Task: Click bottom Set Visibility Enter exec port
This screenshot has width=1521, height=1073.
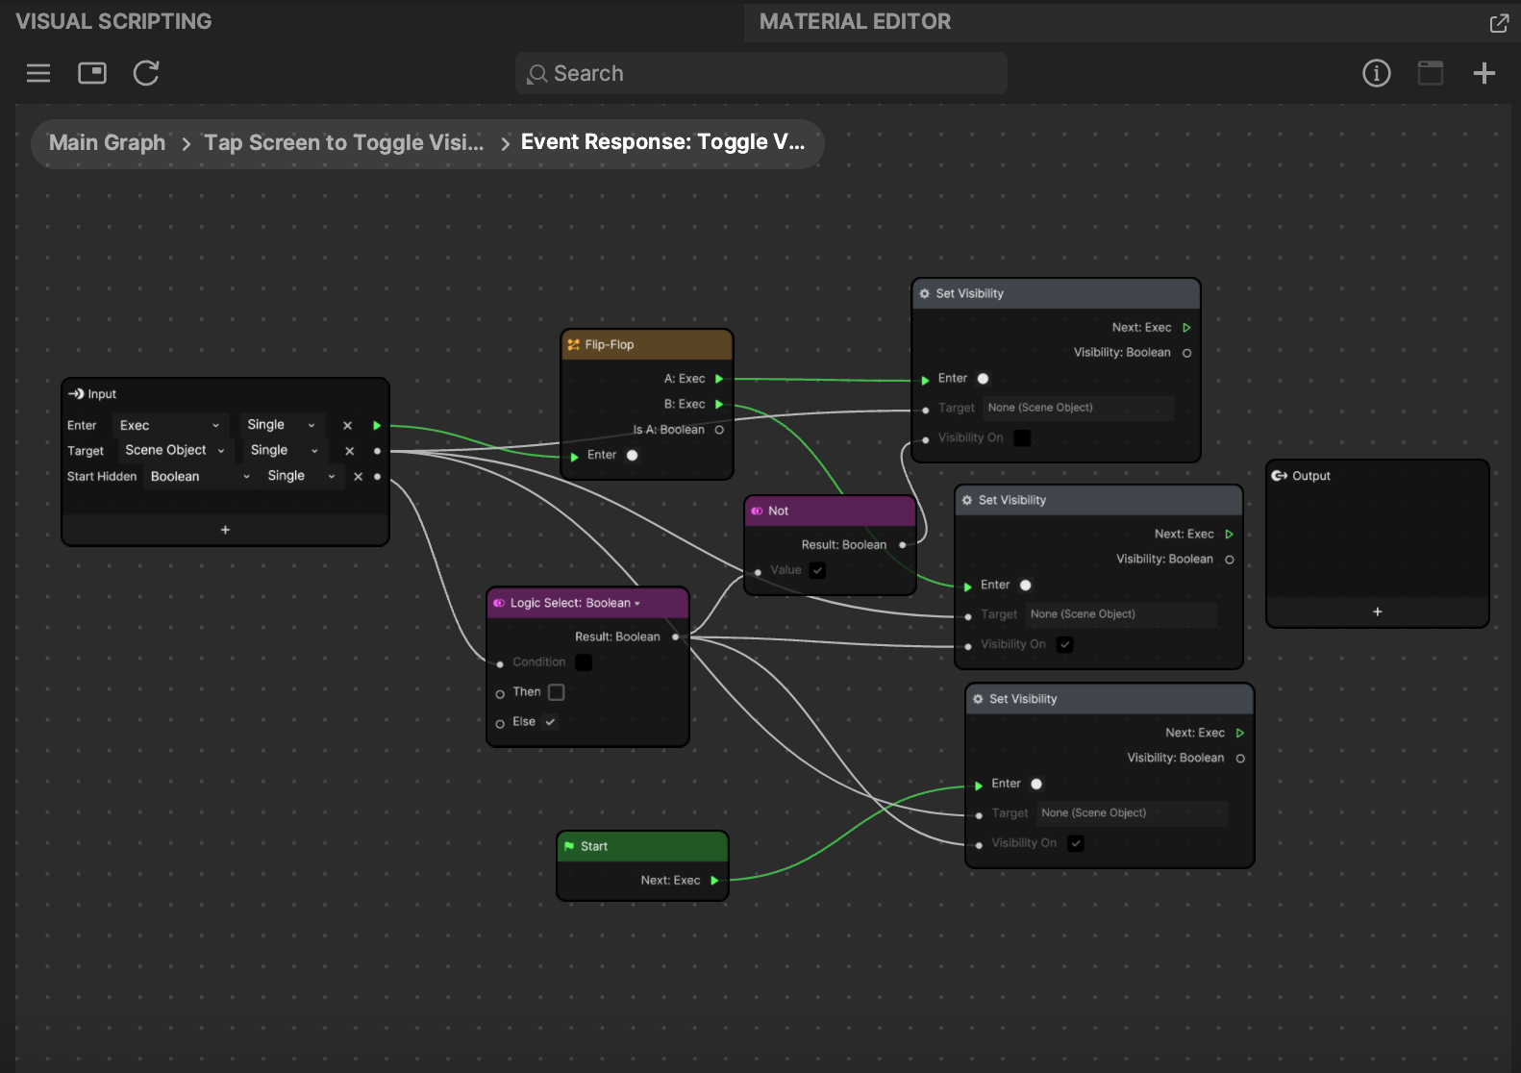Action: [979, 785]
